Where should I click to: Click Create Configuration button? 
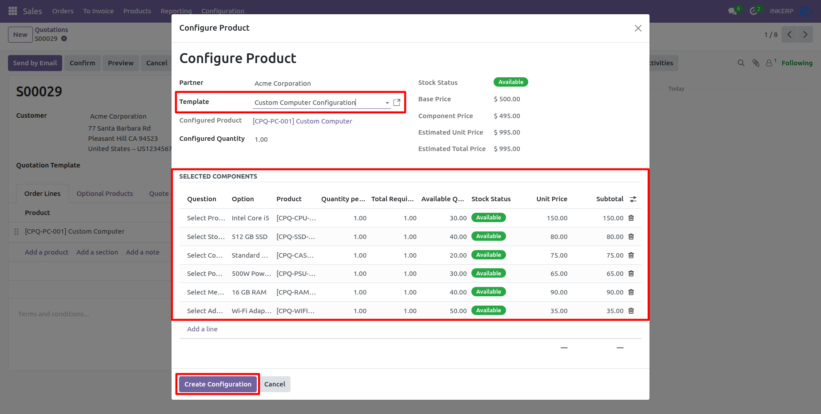coord(218,384)
